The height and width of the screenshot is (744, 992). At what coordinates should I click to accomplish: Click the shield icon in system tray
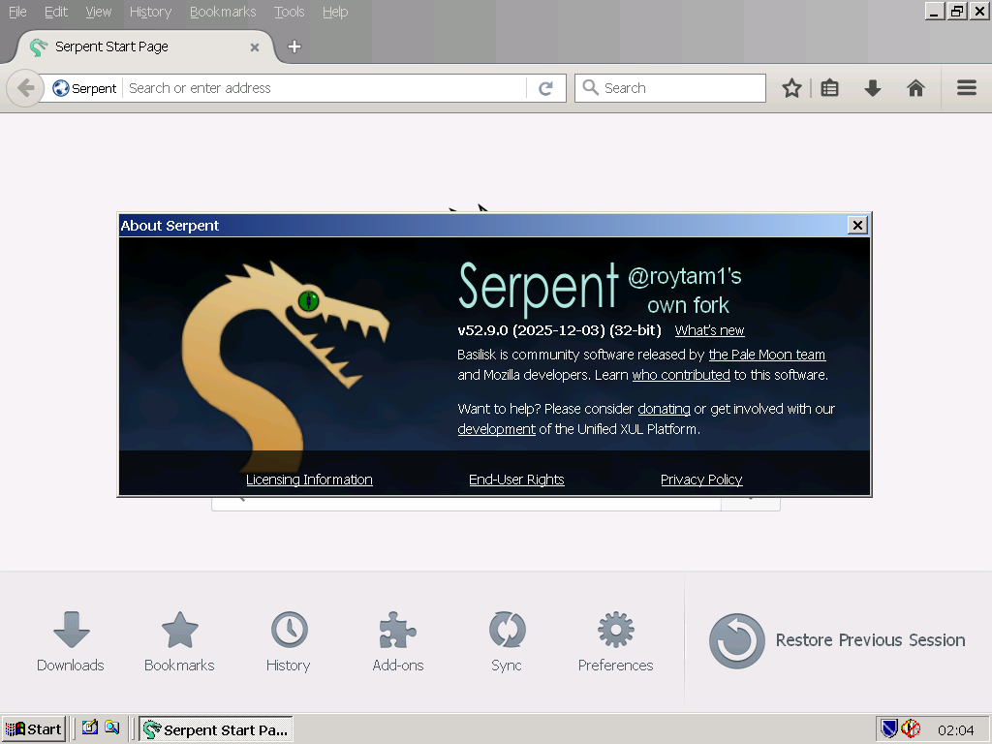pos(889,729)
